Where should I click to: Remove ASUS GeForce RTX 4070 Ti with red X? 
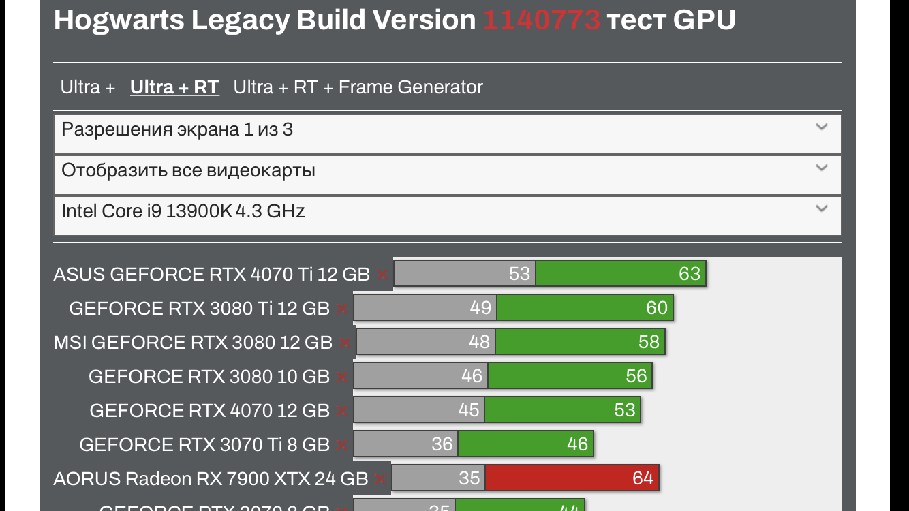click(382, 275)
